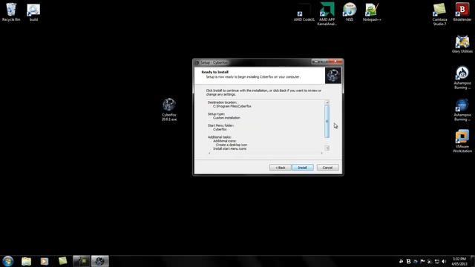This screenshot has width=475, height=267.
Task: Cancel the Cyberfox setup
Action: [327, 168]
